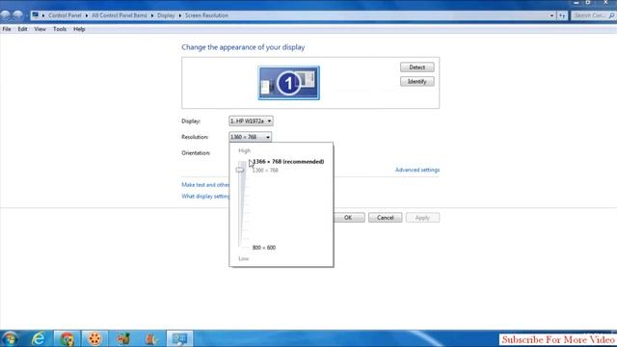Click the Screen Resolution breadcrumb
Screen dimensions: 617x347
point(206,15)
